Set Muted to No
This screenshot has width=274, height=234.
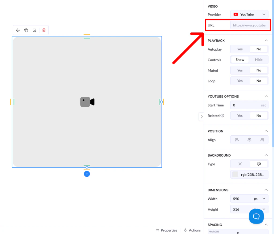259,70
